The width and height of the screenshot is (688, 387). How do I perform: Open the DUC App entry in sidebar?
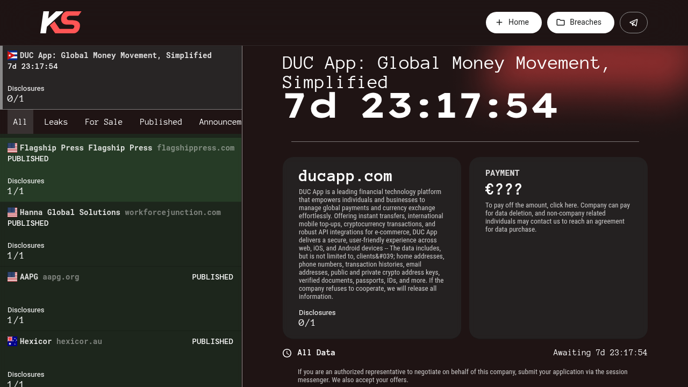121,77
